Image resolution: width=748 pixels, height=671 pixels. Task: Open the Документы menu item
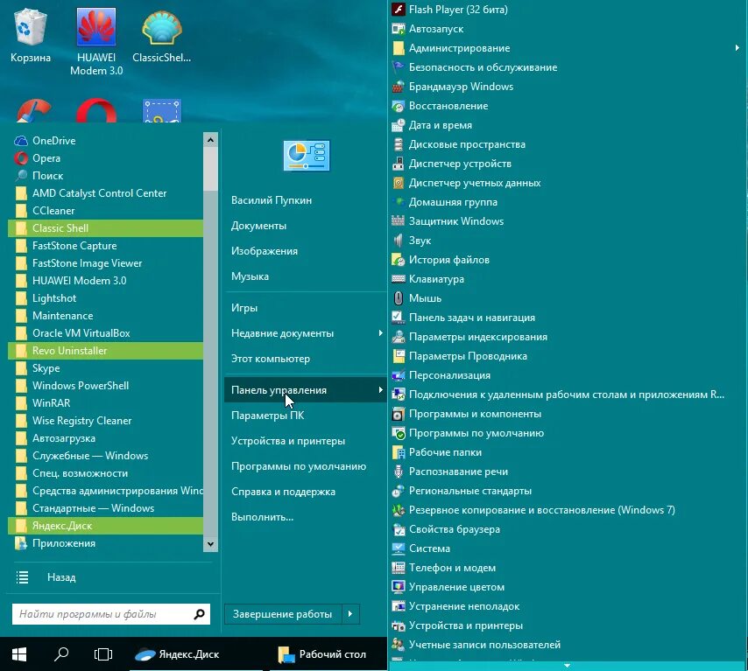(x=306, y=226)
